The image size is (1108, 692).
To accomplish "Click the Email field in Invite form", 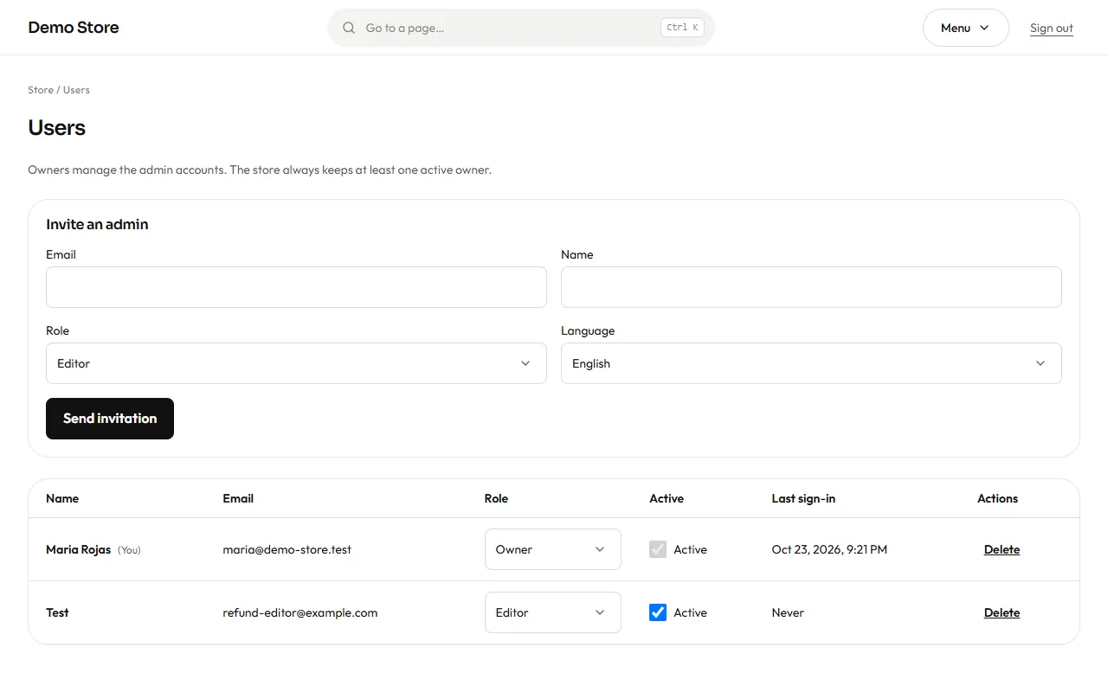I will tap(296, 287).
